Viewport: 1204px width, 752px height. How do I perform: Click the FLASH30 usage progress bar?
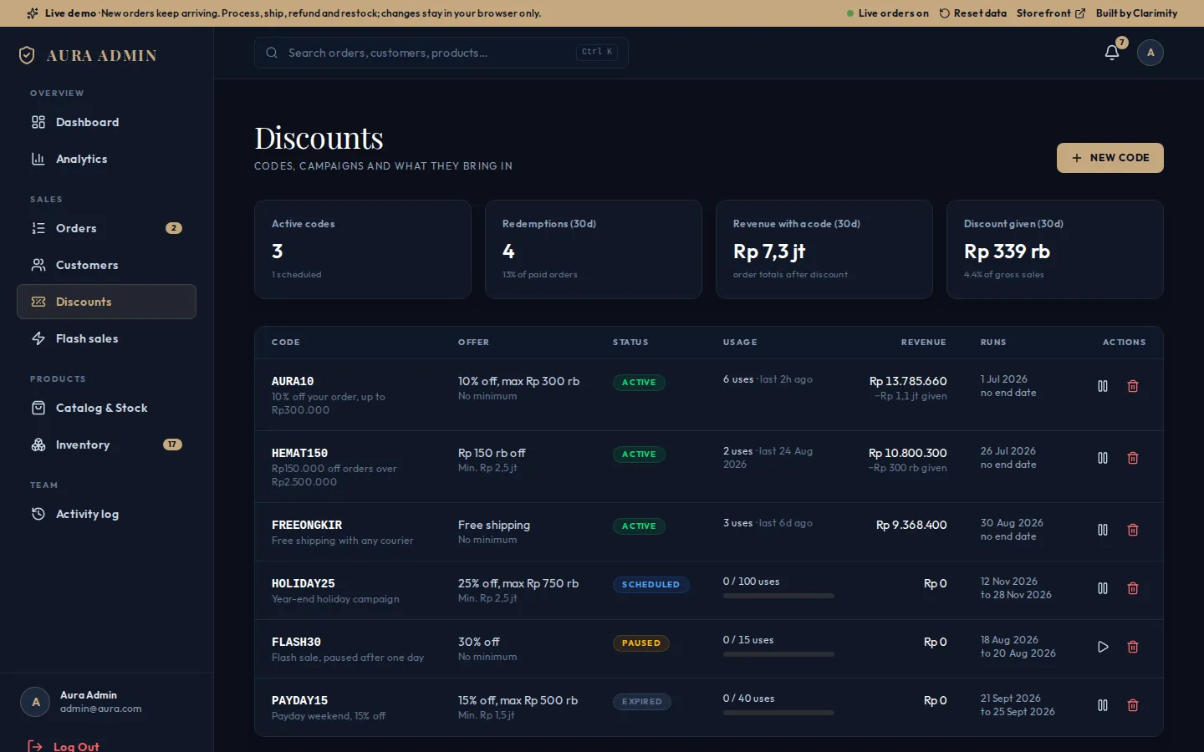(778, 654)
